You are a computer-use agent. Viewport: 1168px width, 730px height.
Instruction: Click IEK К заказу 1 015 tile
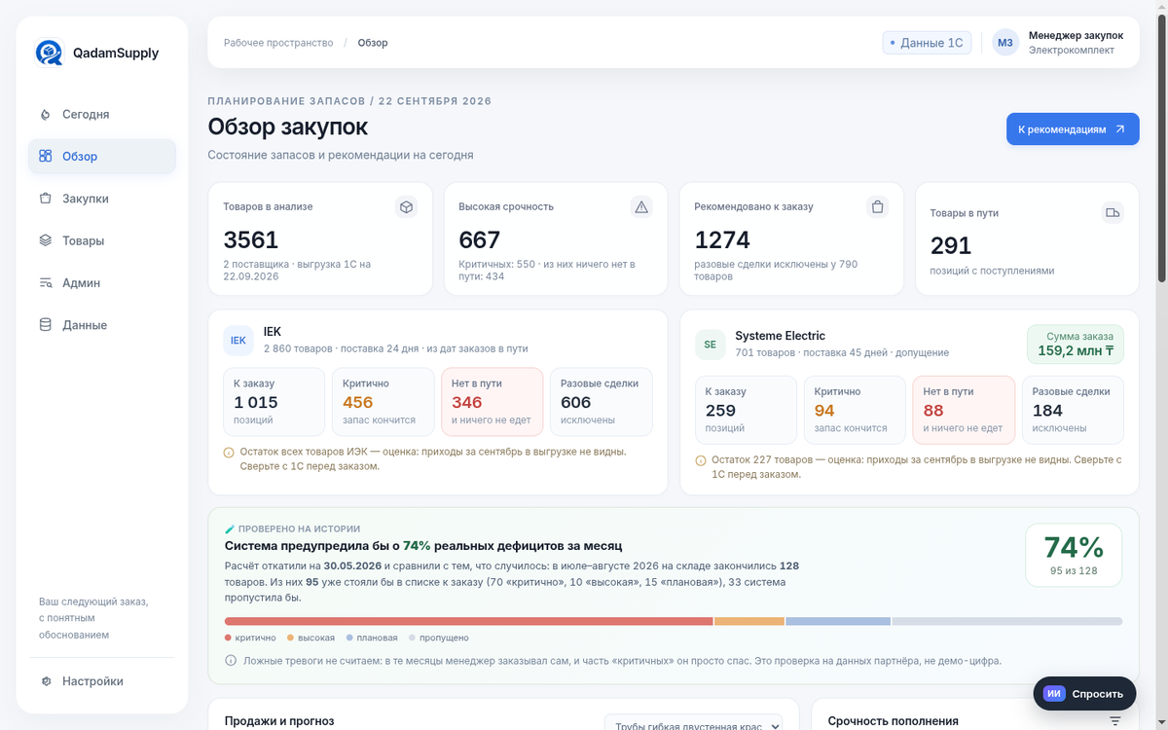tap(274, 402)
